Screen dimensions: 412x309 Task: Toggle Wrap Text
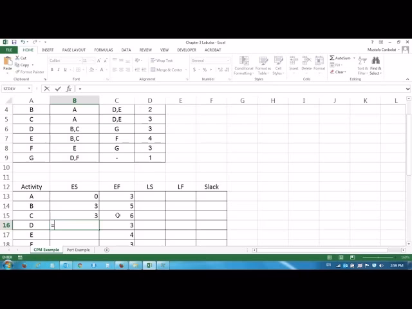(x=162, y=61)
